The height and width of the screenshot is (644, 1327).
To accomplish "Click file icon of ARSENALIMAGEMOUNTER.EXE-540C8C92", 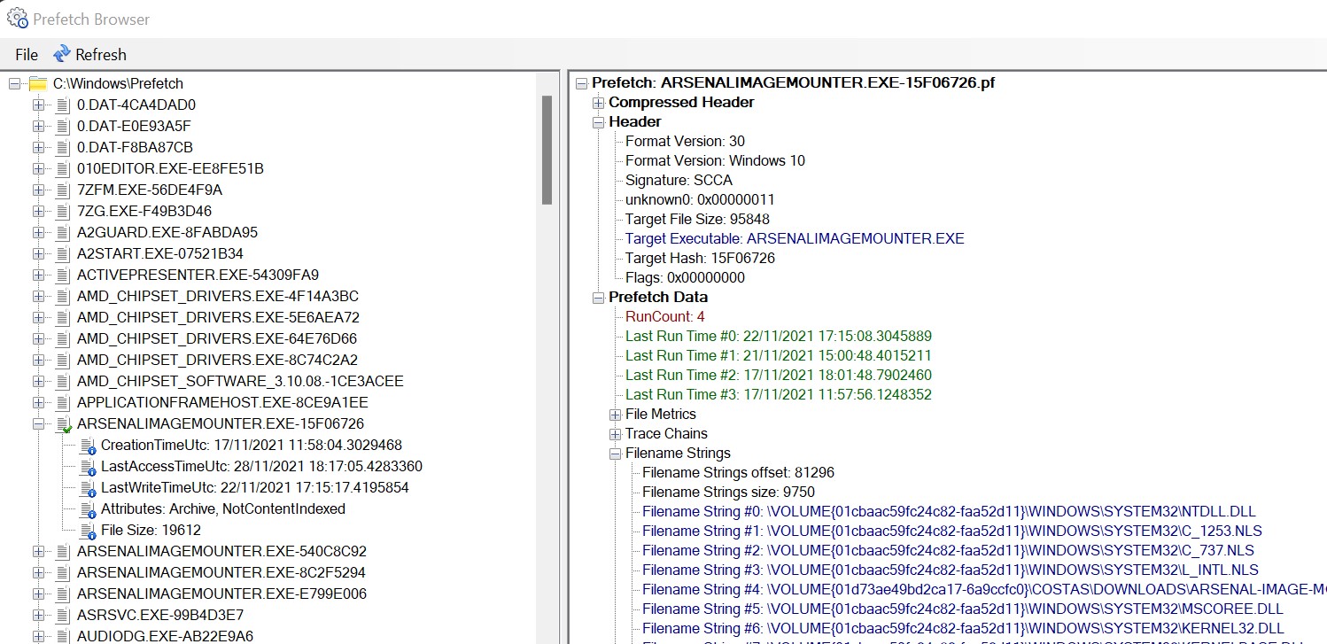I will pos(62,551).
